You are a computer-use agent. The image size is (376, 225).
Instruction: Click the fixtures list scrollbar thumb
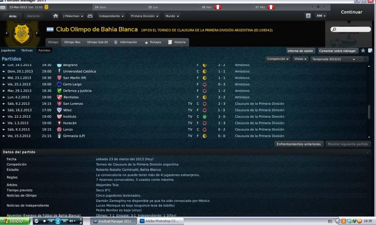coord(369,112)
